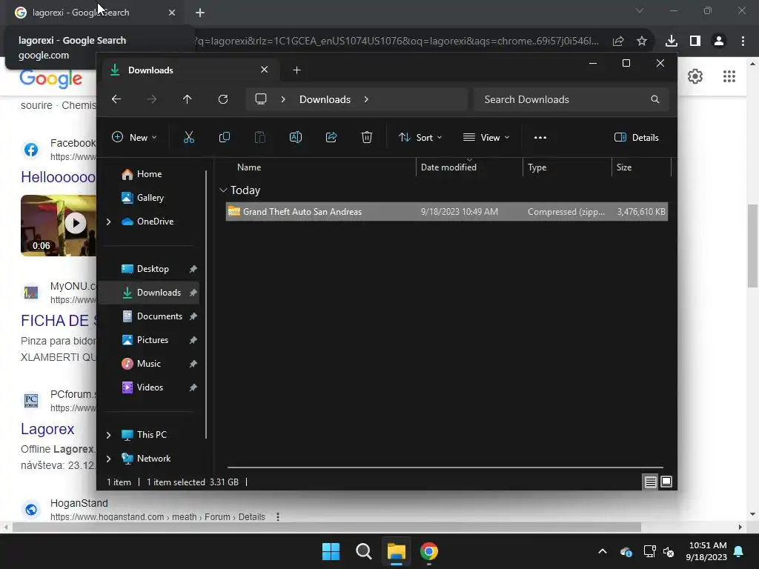Open taskbar Search magnifier
759x569 pixels.
click(x=363, y=551)
